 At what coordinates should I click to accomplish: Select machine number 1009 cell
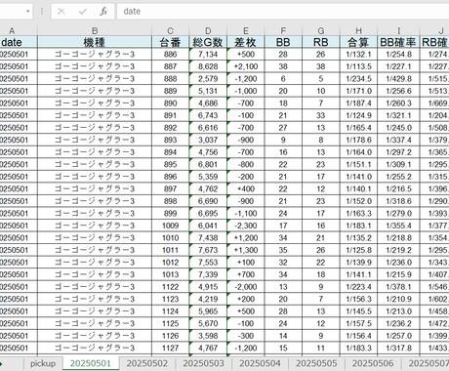coord(170,226)
